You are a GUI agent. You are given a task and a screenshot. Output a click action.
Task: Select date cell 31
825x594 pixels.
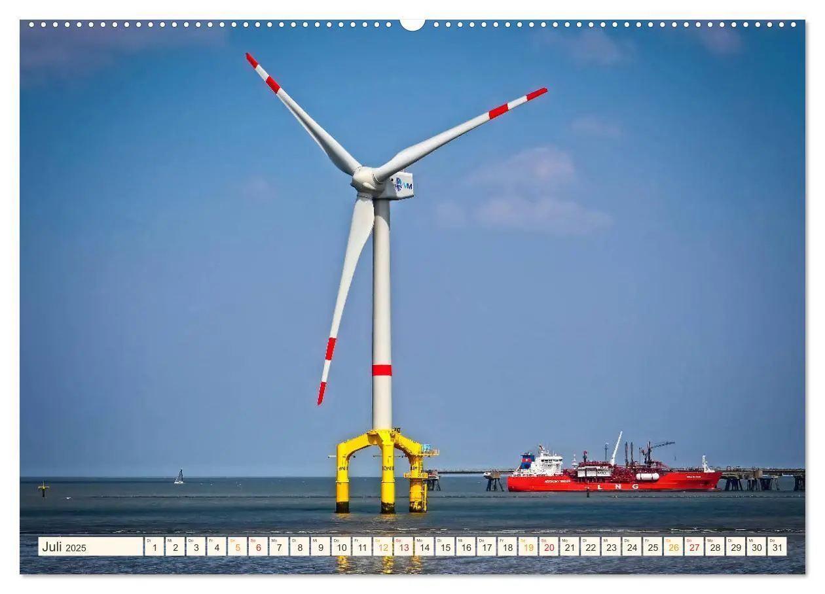coord(777,547)
